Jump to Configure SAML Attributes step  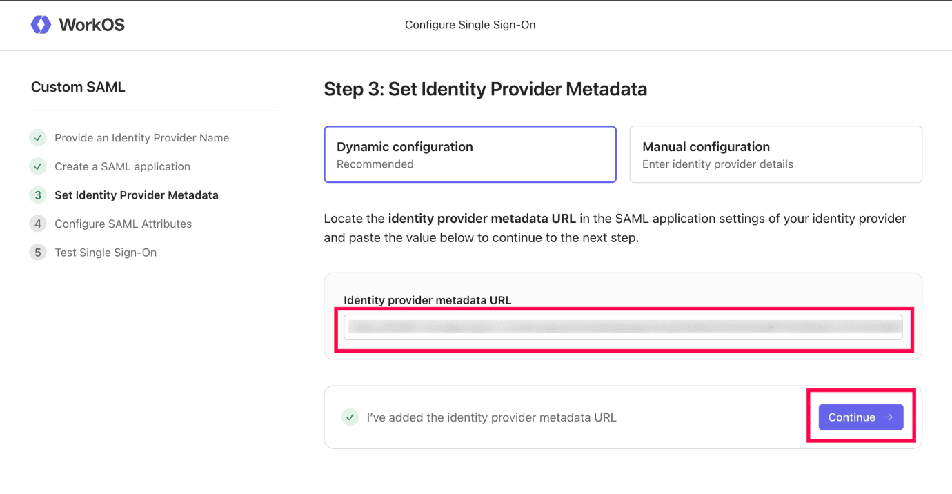tap(123, 224)
